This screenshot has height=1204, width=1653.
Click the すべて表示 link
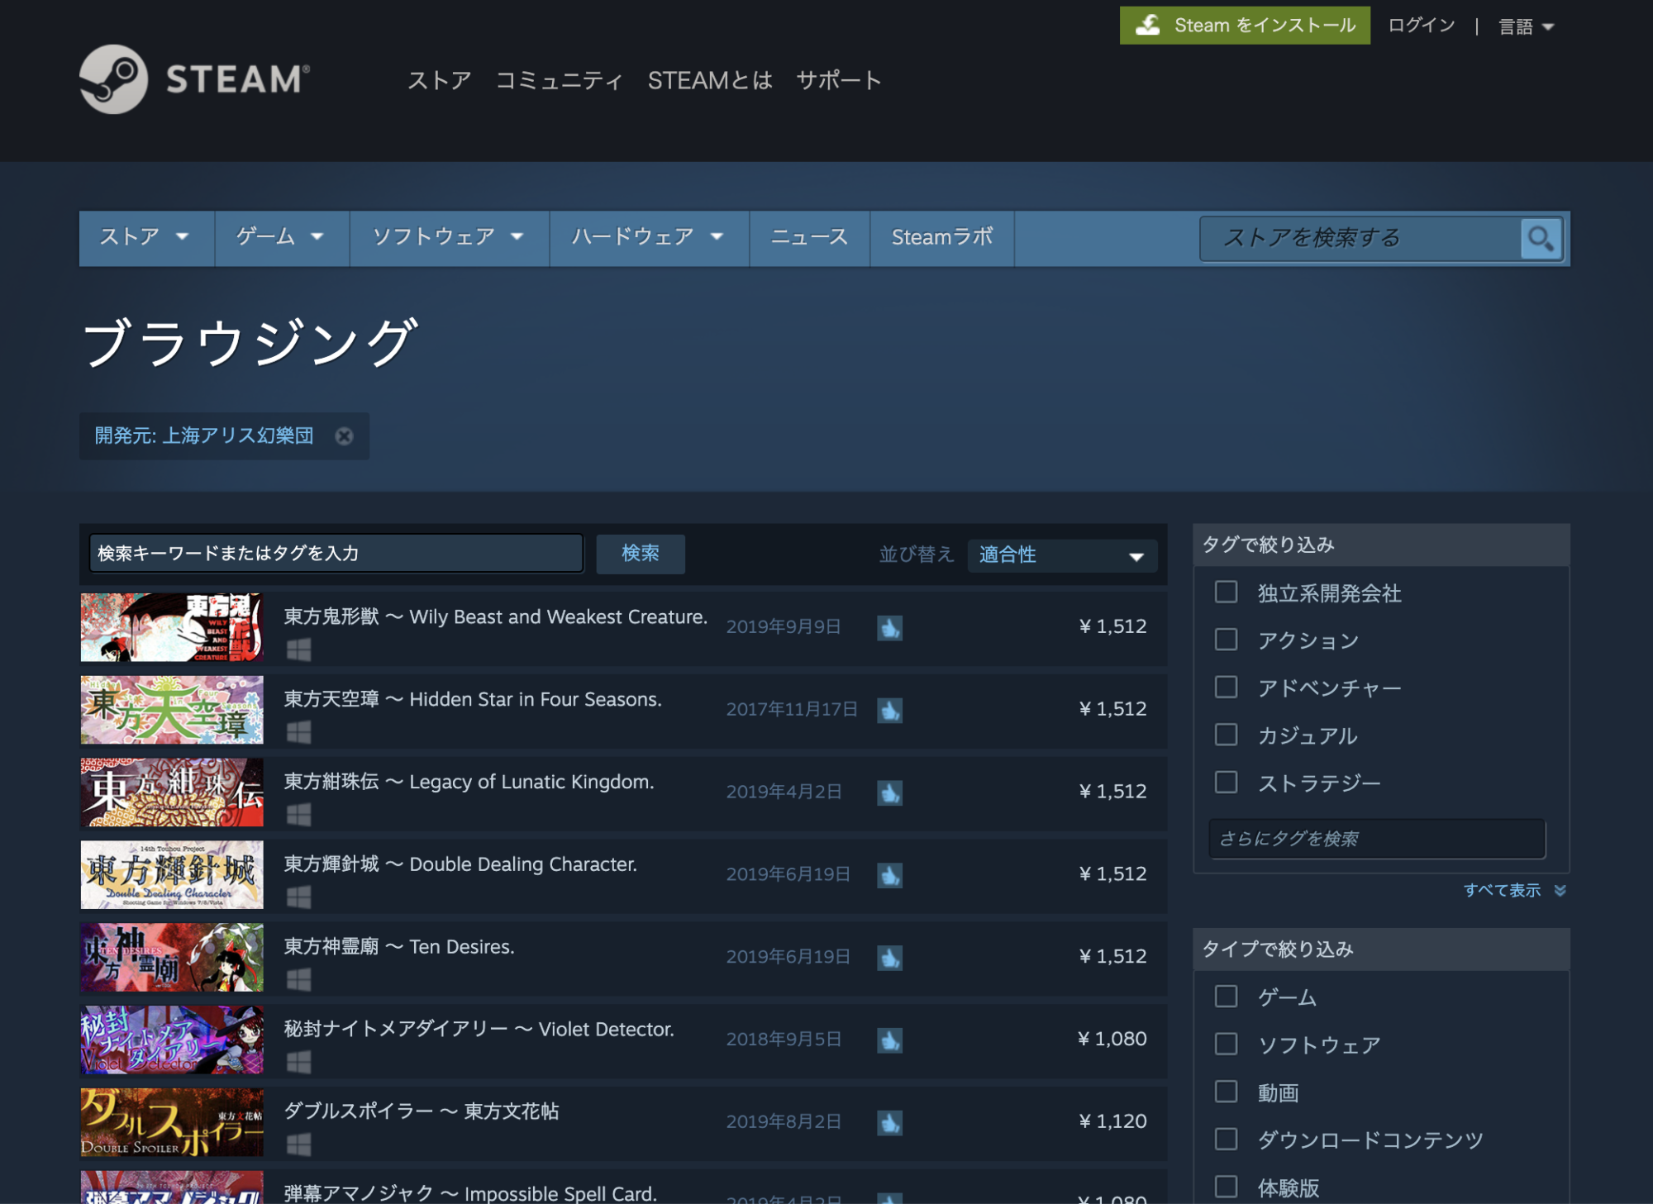(1502, 891)
